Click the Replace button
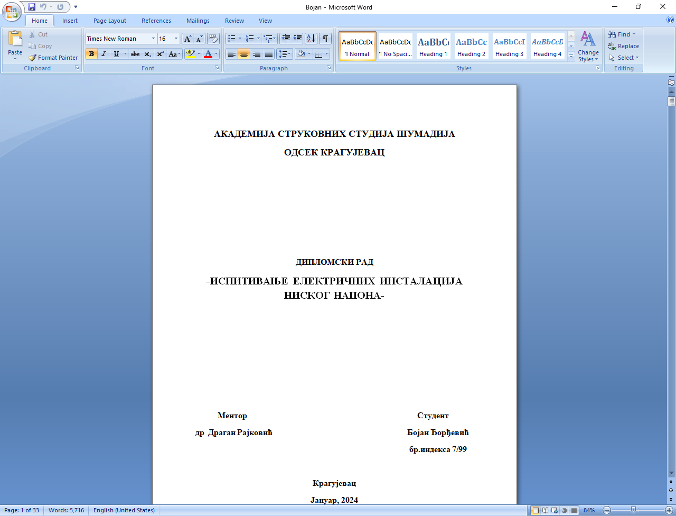 pyautogui.click(x=624, y=46)
